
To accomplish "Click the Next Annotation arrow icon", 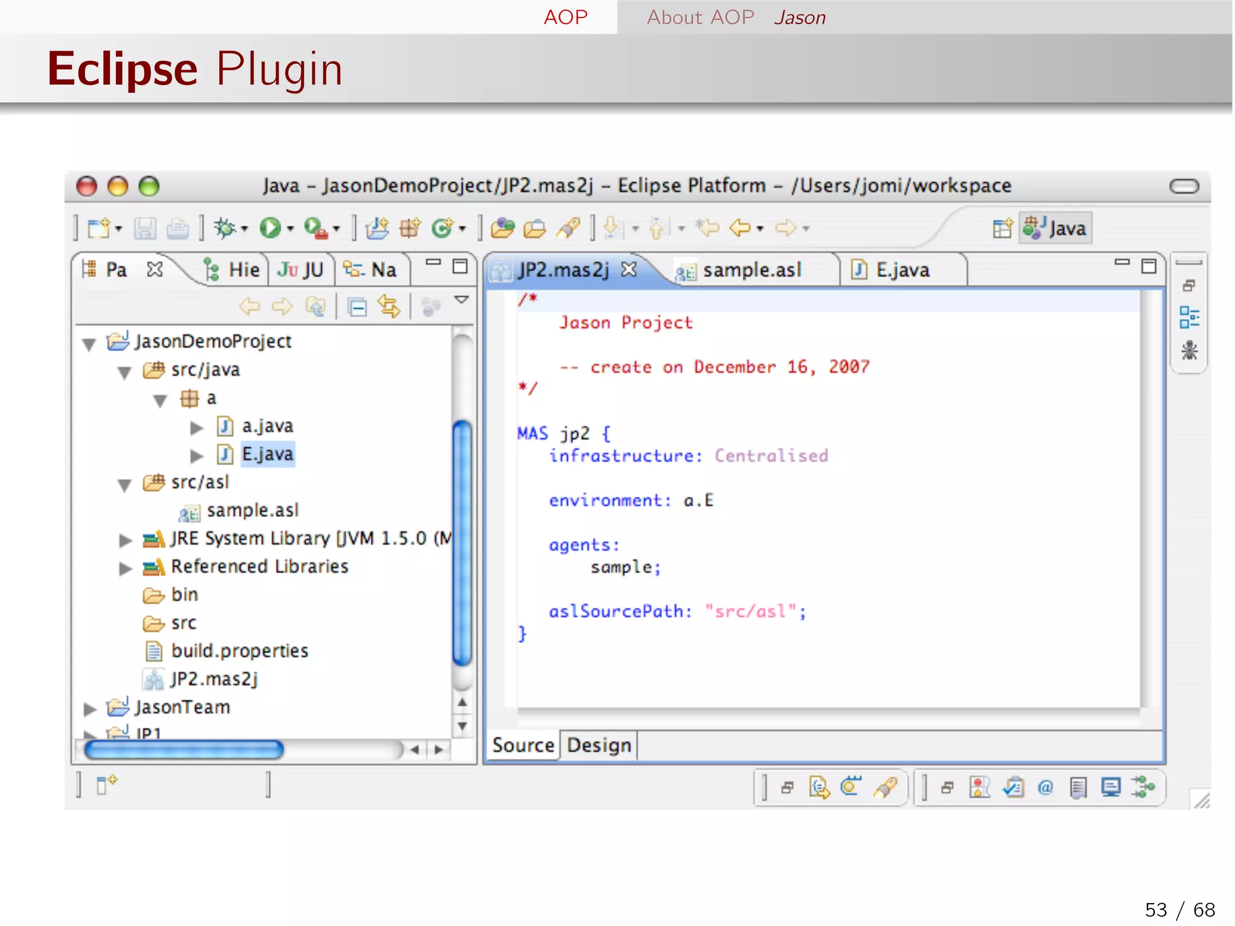I will pyautogui.click(x=613, y=228).
